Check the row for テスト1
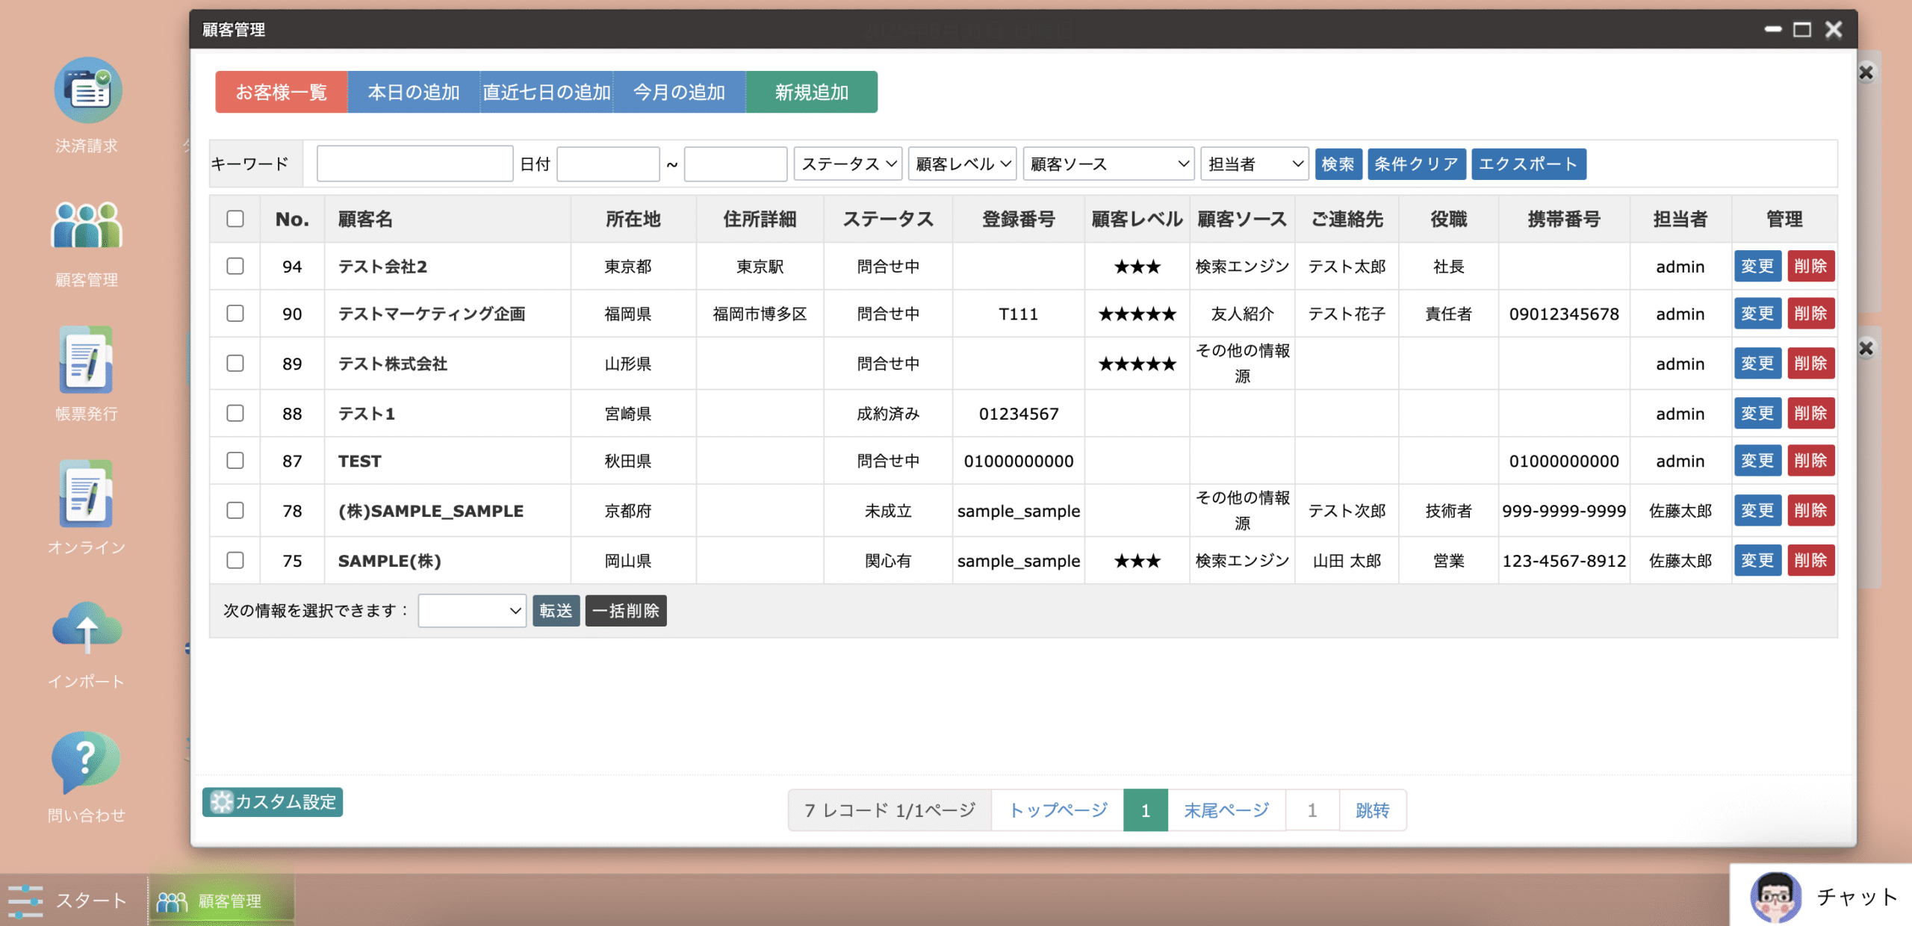Image resolution: width=1912 pixels, height=926 pixels. click(235, 413)
